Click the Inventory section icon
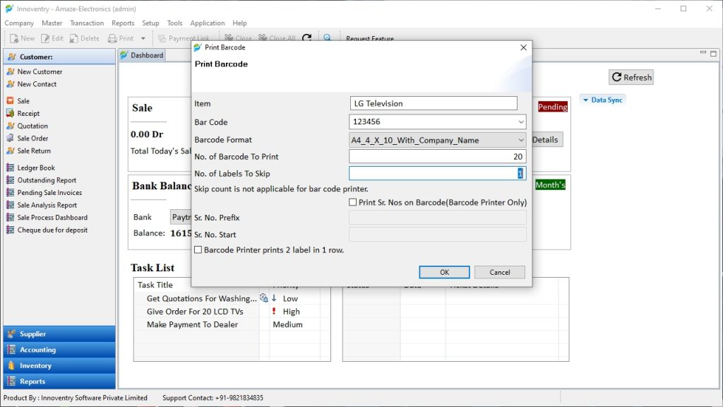 tap(11, 365)
